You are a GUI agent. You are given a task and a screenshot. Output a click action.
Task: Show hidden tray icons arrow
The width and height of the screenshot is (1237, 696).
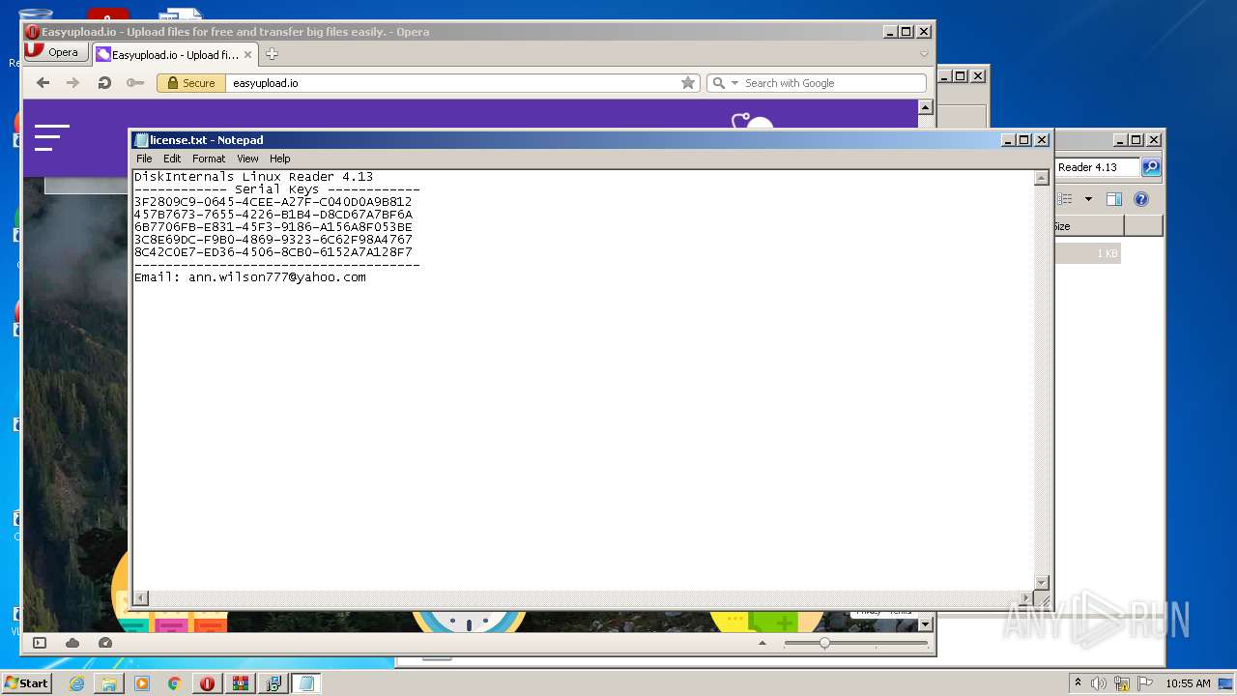coord(1078,683)
